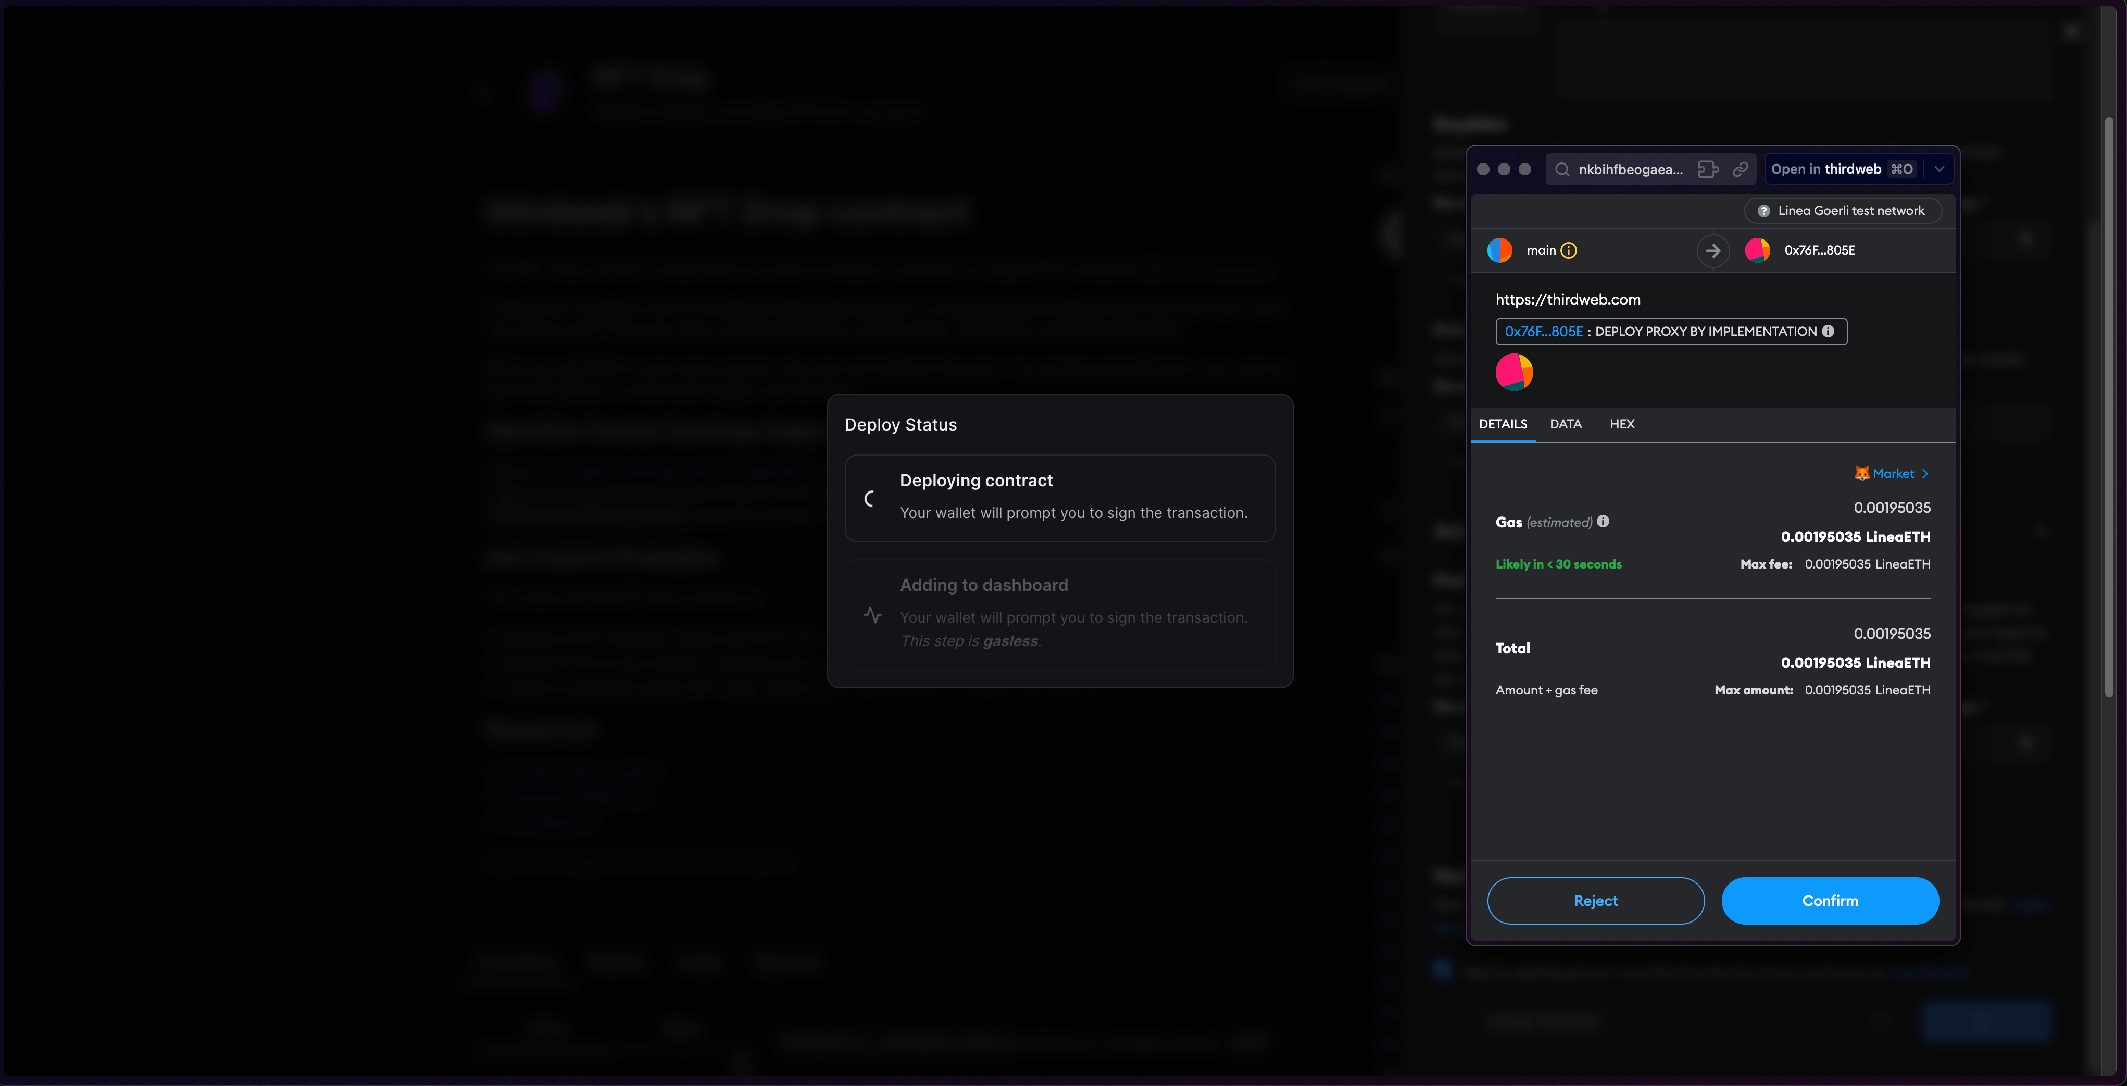Reject the contract deployment transaction
The height and width of the screenshot is (1086, 2127).
tap(1596, 900)
